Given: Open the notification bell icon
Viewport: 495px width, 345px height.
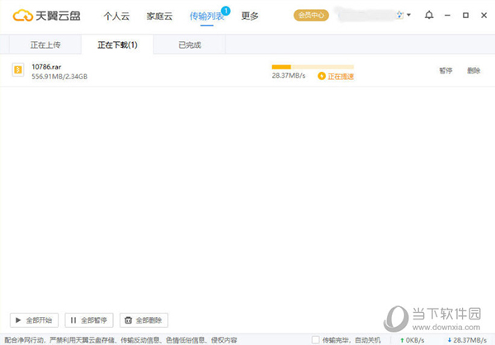Looking at the screenshot, I should pyautogui.click(x=429, y=15).
